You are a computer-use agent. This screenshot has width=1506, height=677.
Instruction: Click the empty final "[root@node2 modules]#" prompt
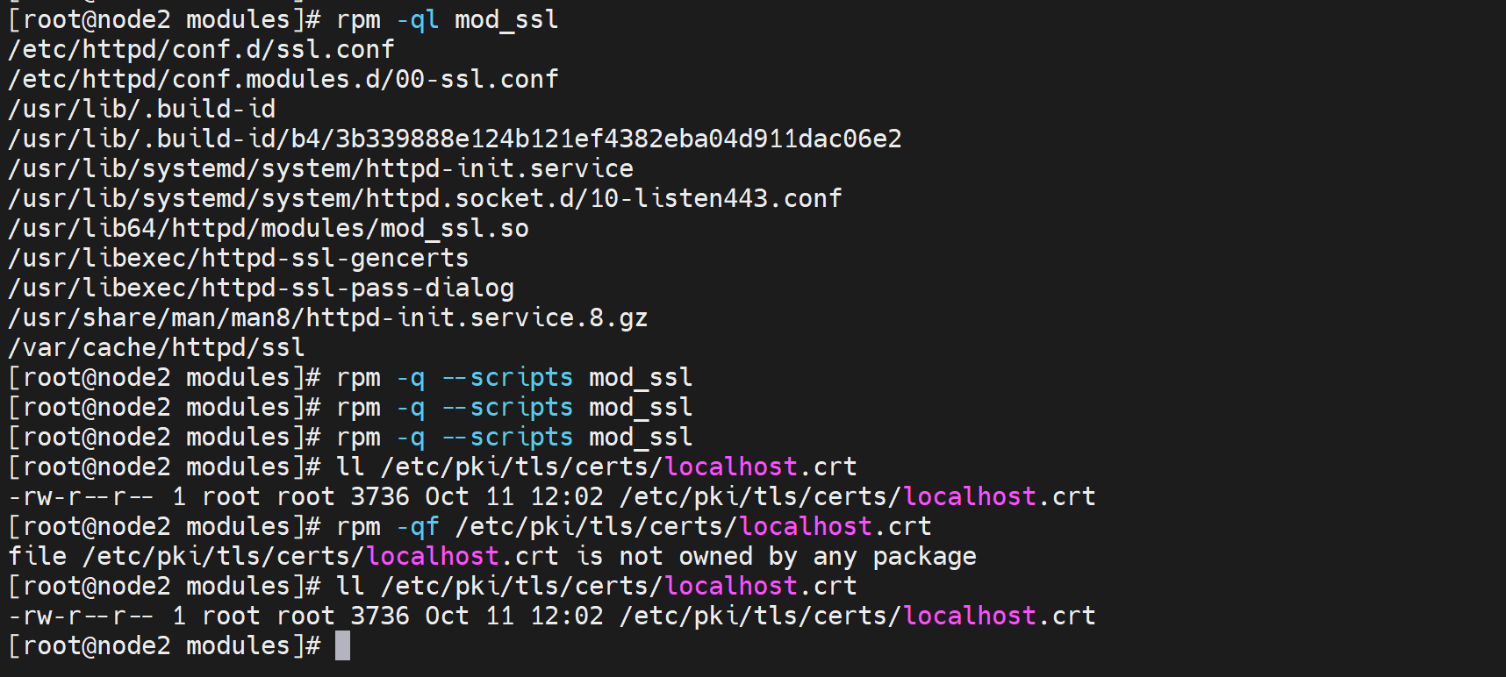pyautogui.click(x=164, y=645)
